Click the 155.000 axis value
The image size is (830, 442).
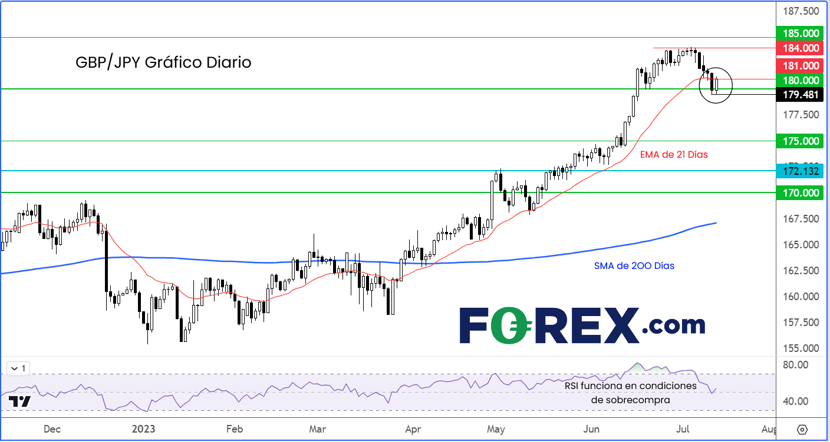(x=801, y=348)
